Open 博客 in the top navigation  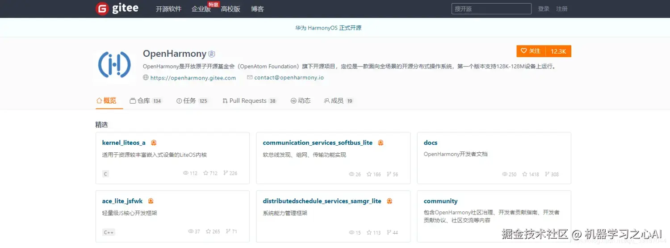[257, 9]
